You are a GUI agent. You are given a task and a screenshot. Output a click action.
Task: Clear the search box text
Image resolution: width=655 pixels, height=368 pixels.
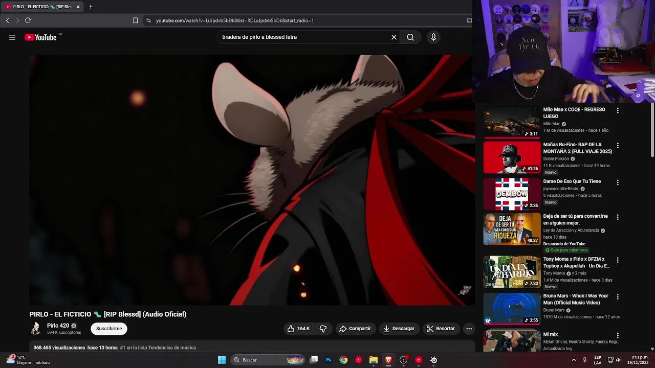(394, 37)
